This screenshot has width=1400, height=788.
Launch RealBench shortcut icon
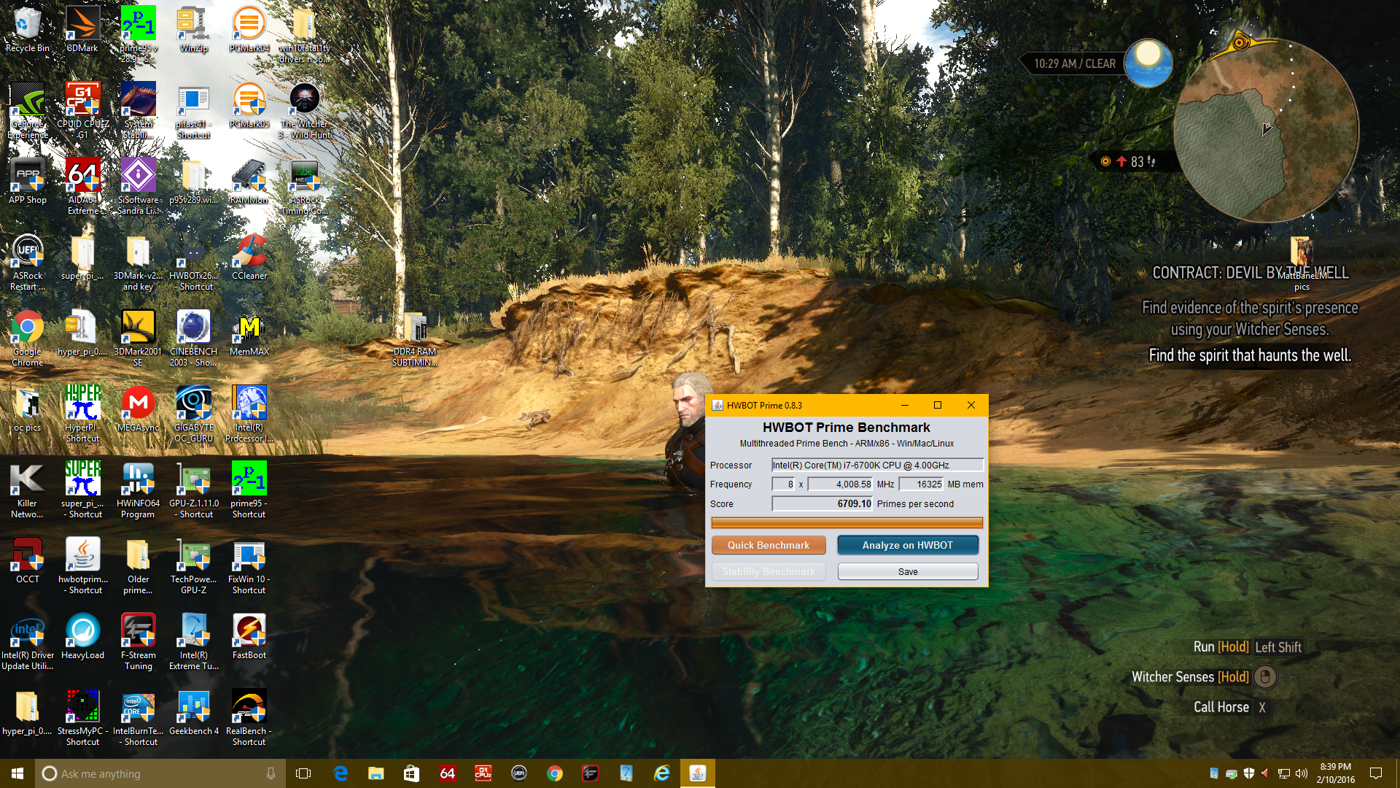point(249,717)
